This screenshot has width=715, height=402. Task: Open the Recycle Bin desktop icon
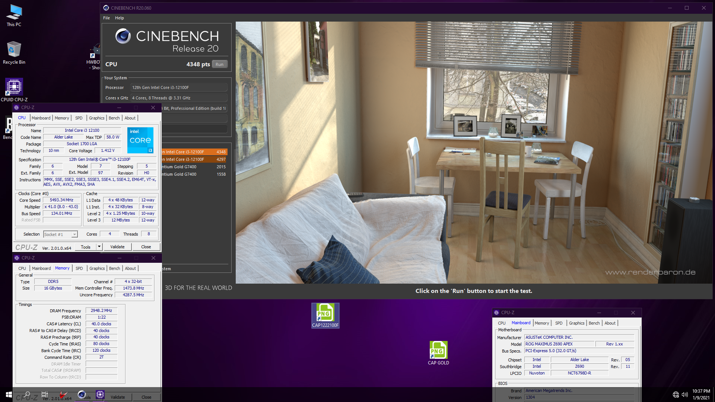(14, 53)
